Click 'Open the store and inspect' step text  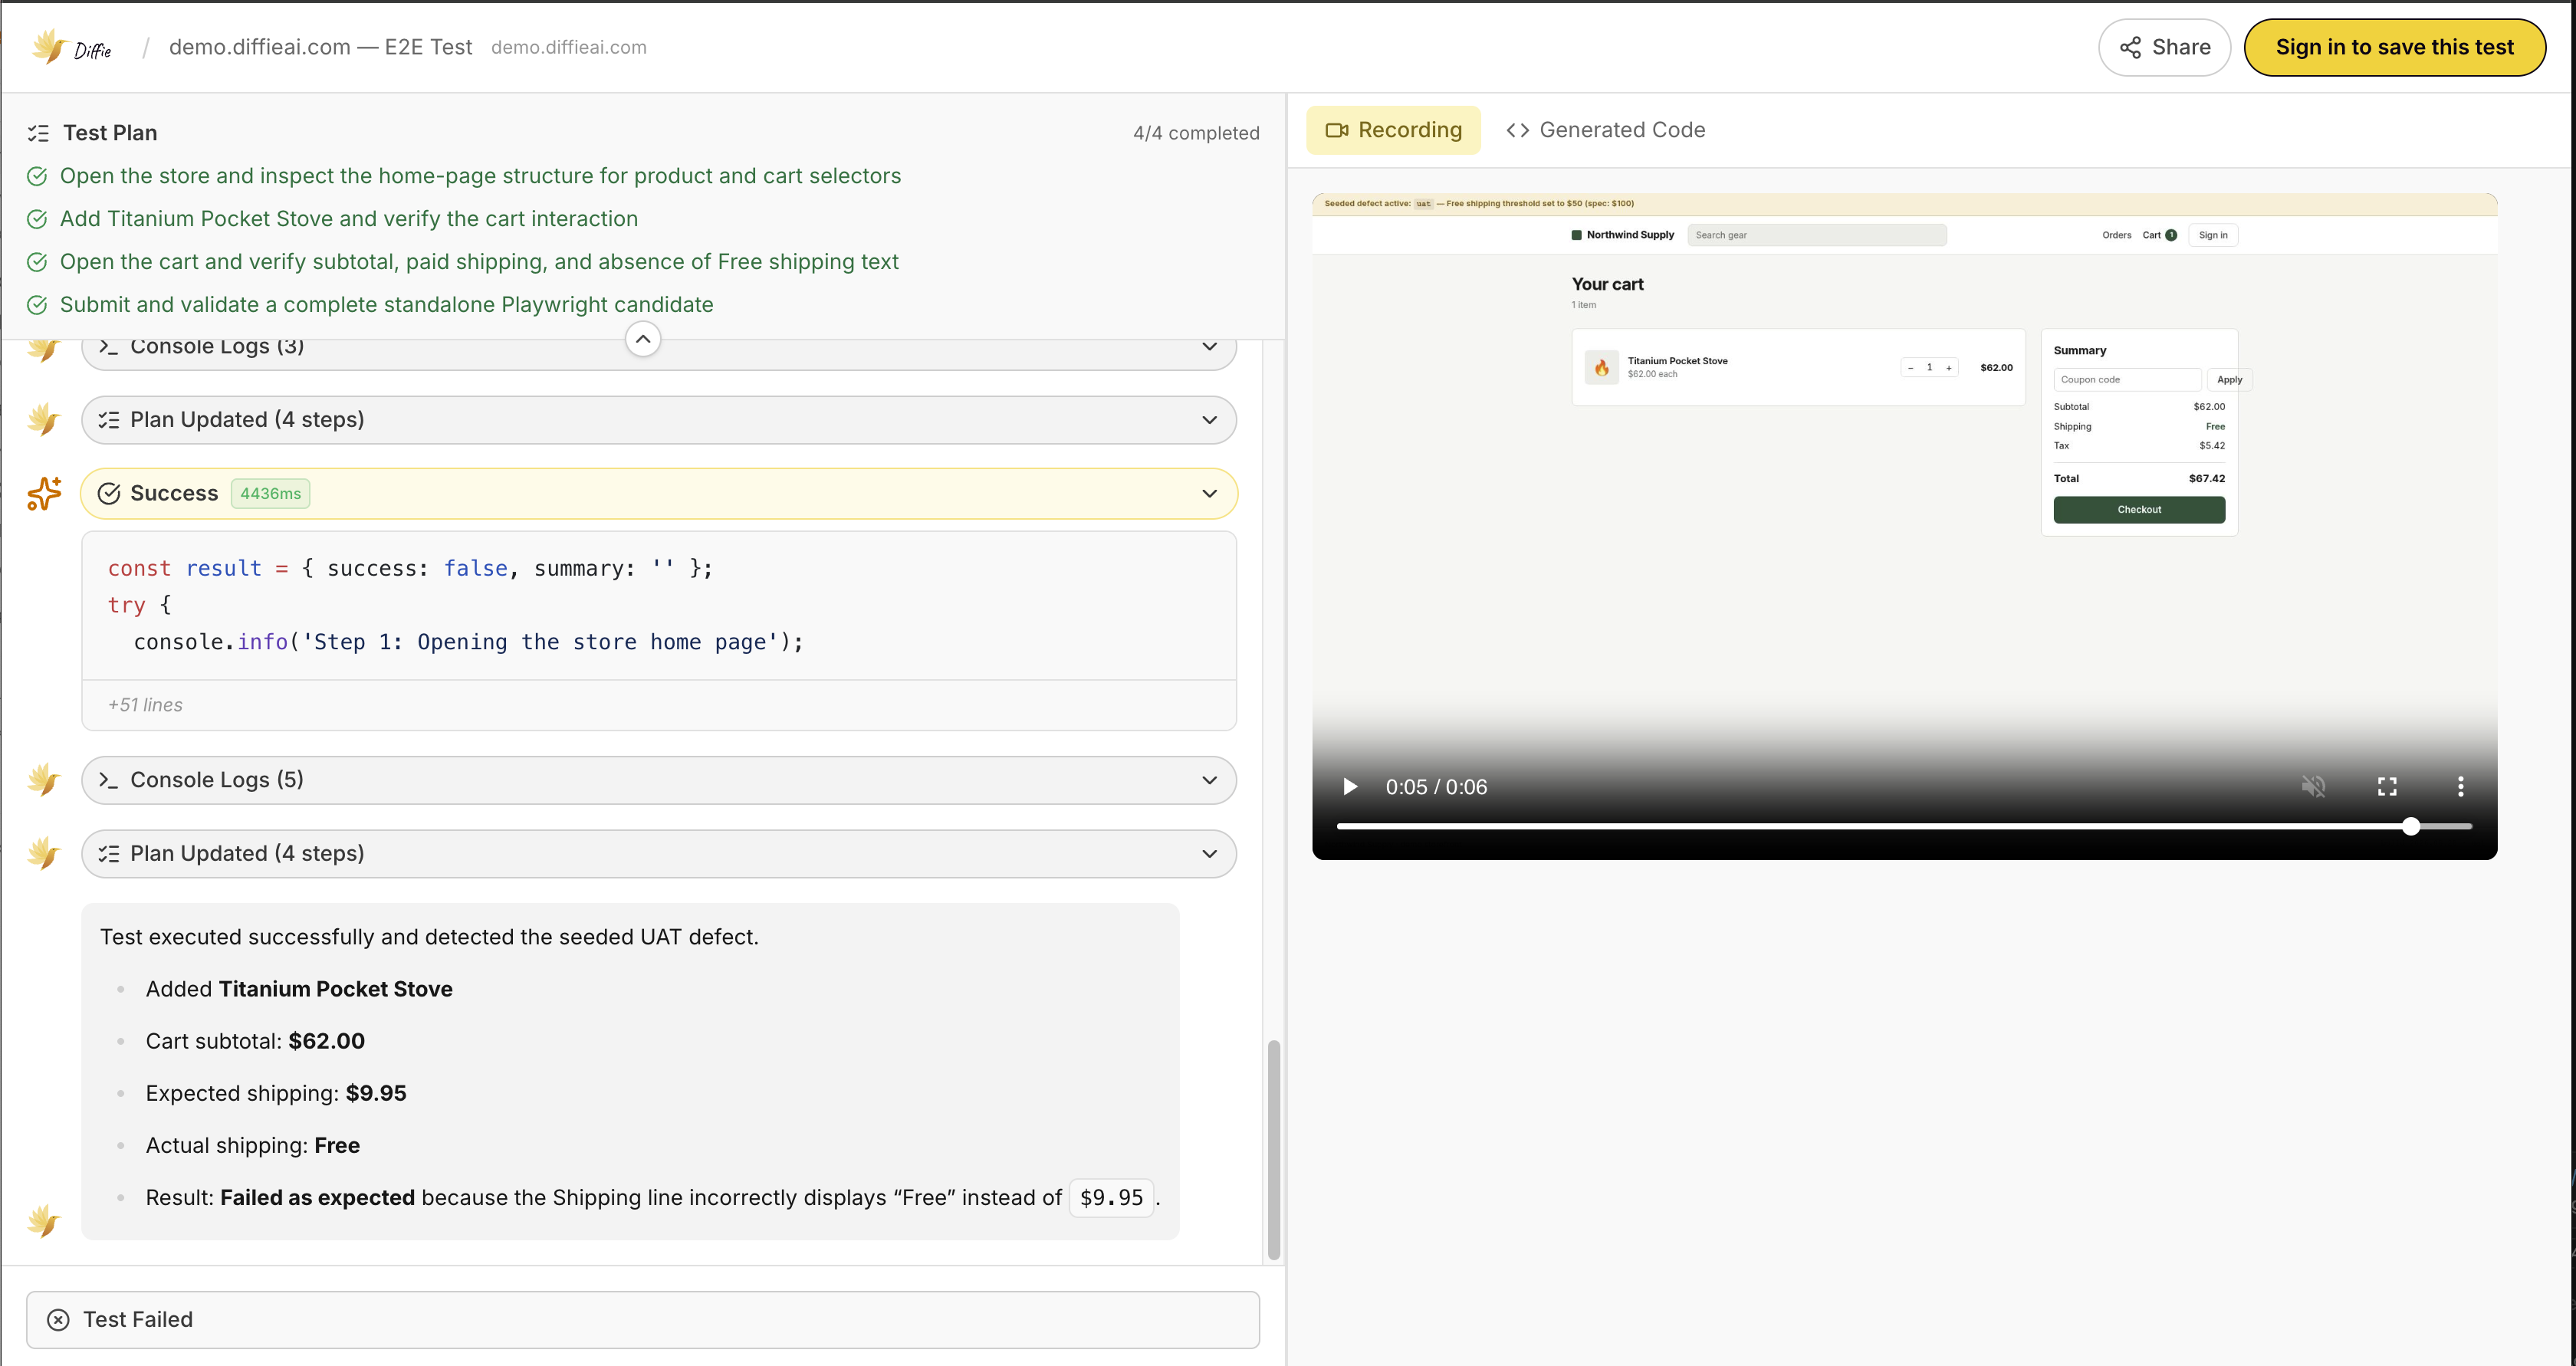[x=480, y=177]
